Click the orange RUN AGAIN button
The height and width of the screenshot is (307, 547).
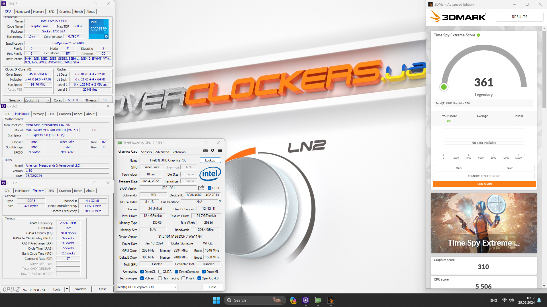click(x=484, y=184)
